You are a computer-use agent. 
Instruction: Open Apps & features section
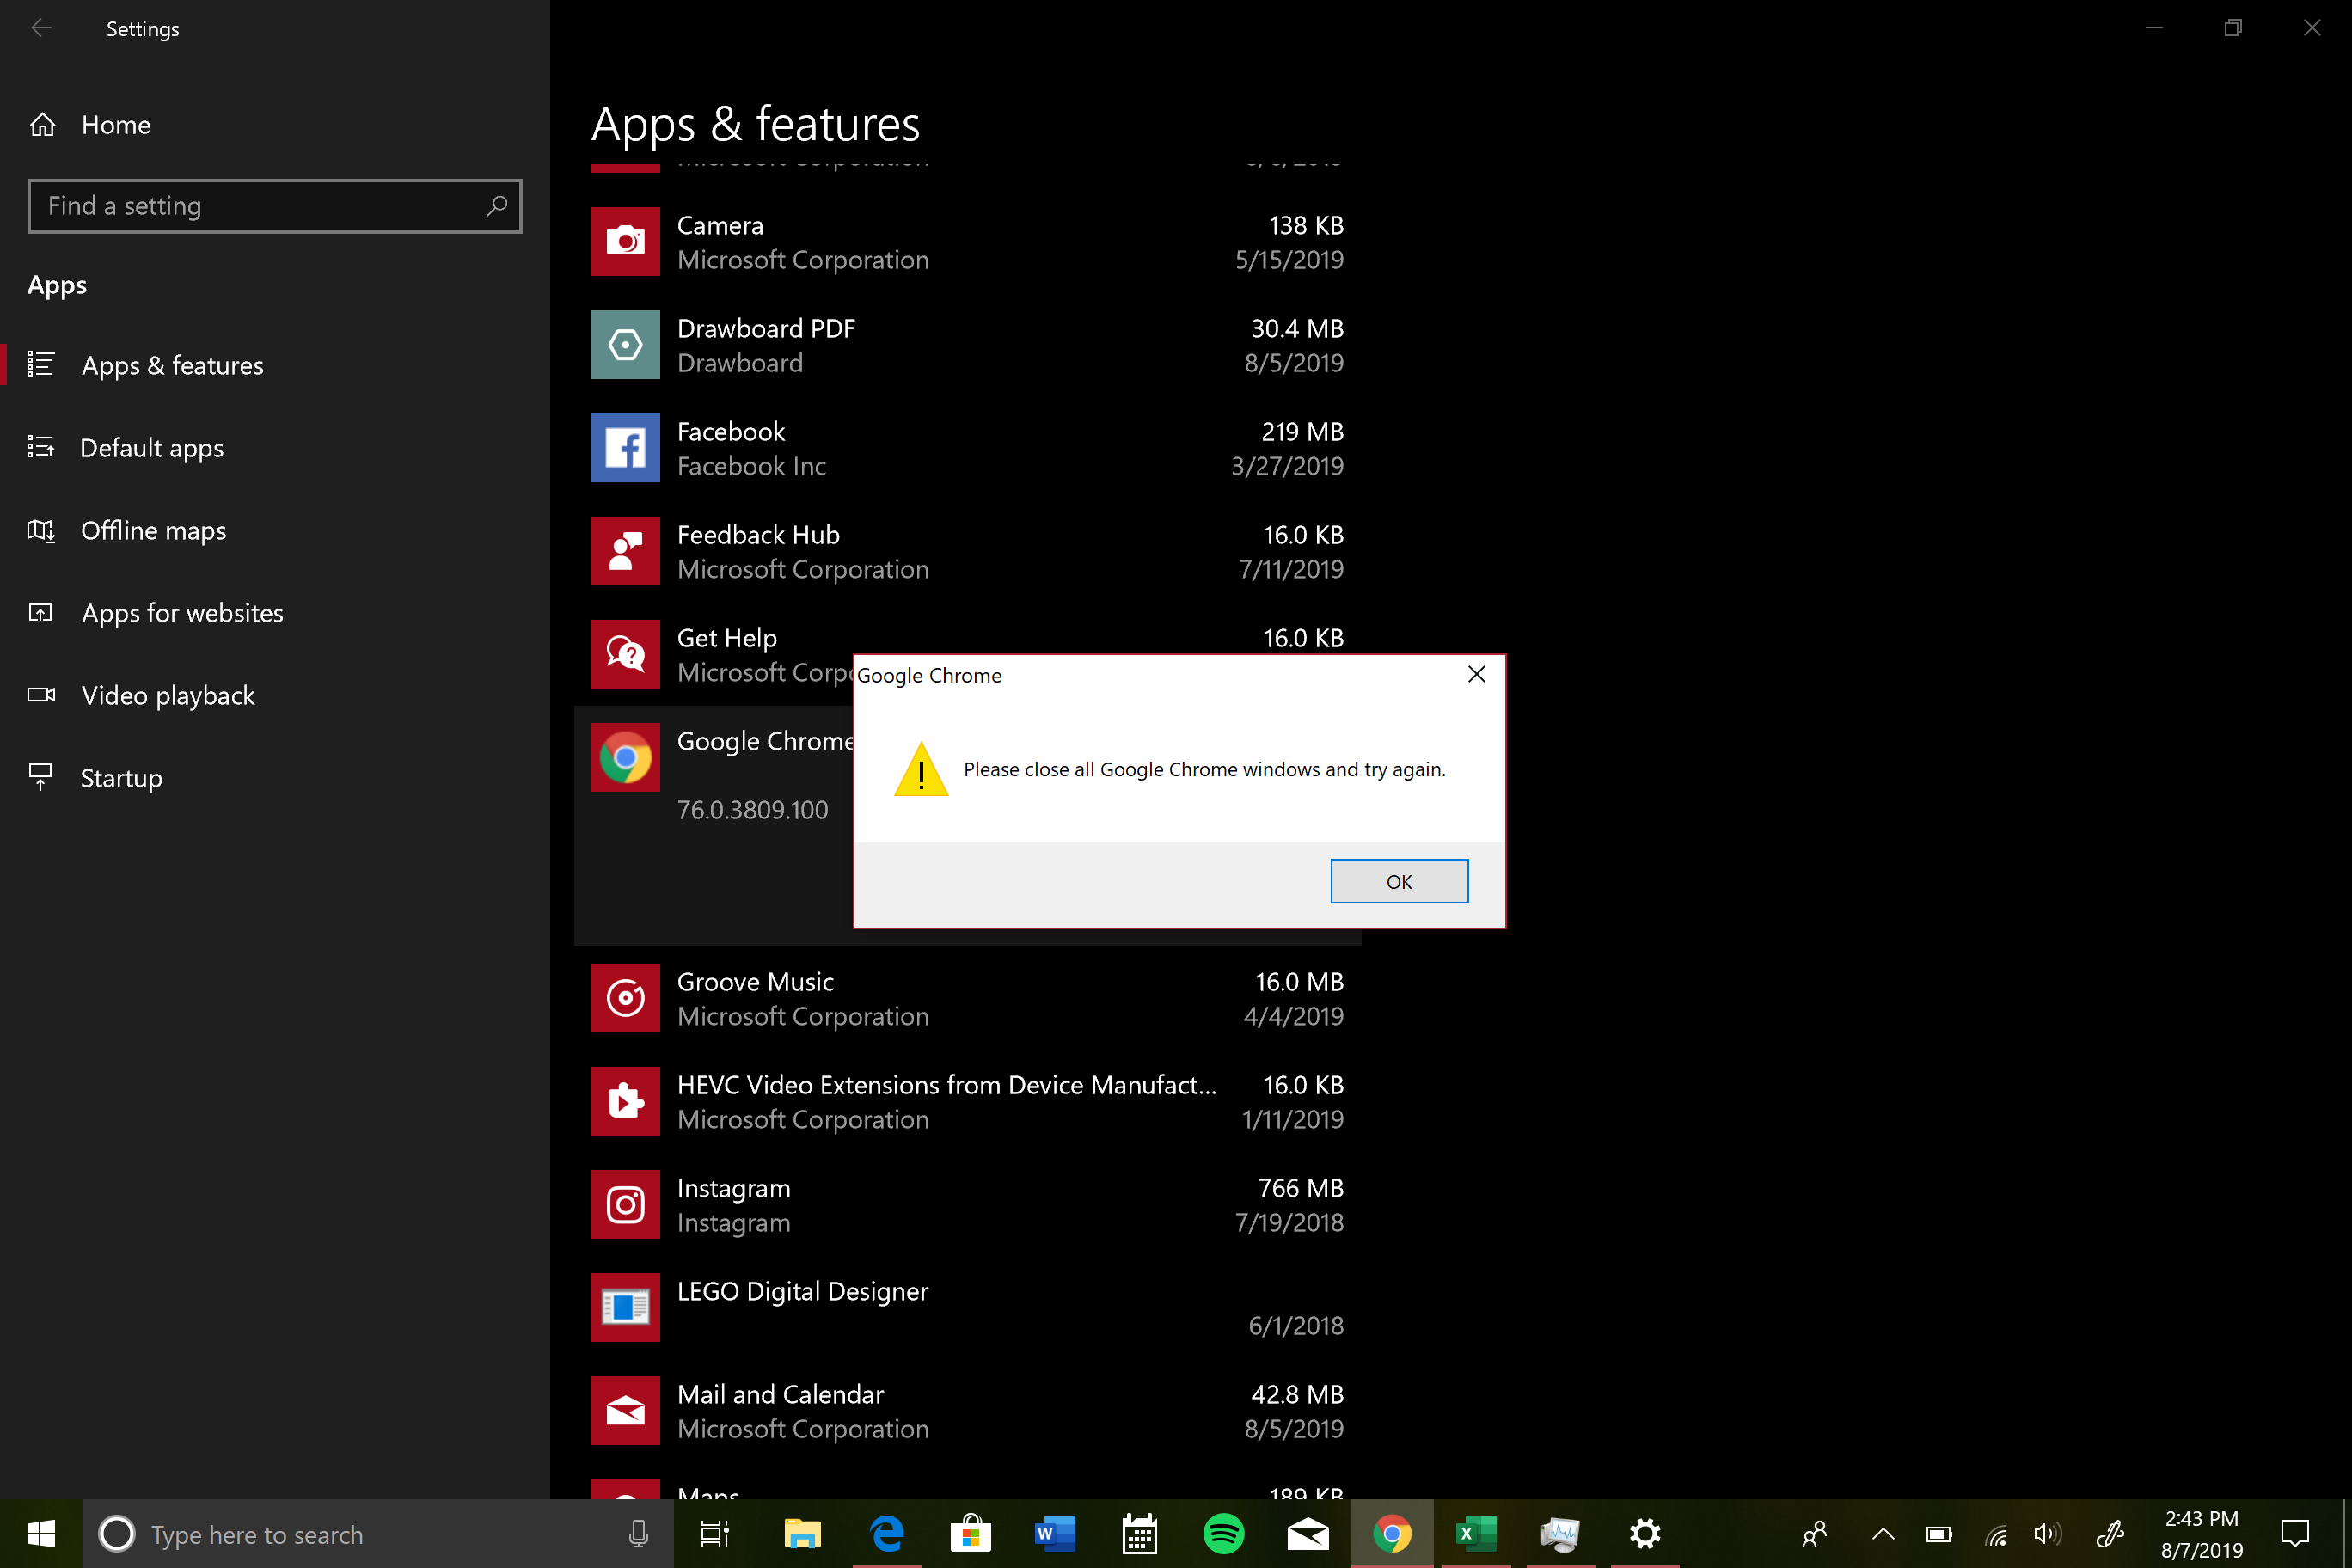[275, 365]
